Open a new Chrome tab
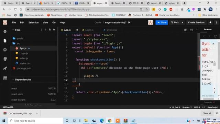The width and height of the screenshot is (220, 124). (x=184, y=3)
